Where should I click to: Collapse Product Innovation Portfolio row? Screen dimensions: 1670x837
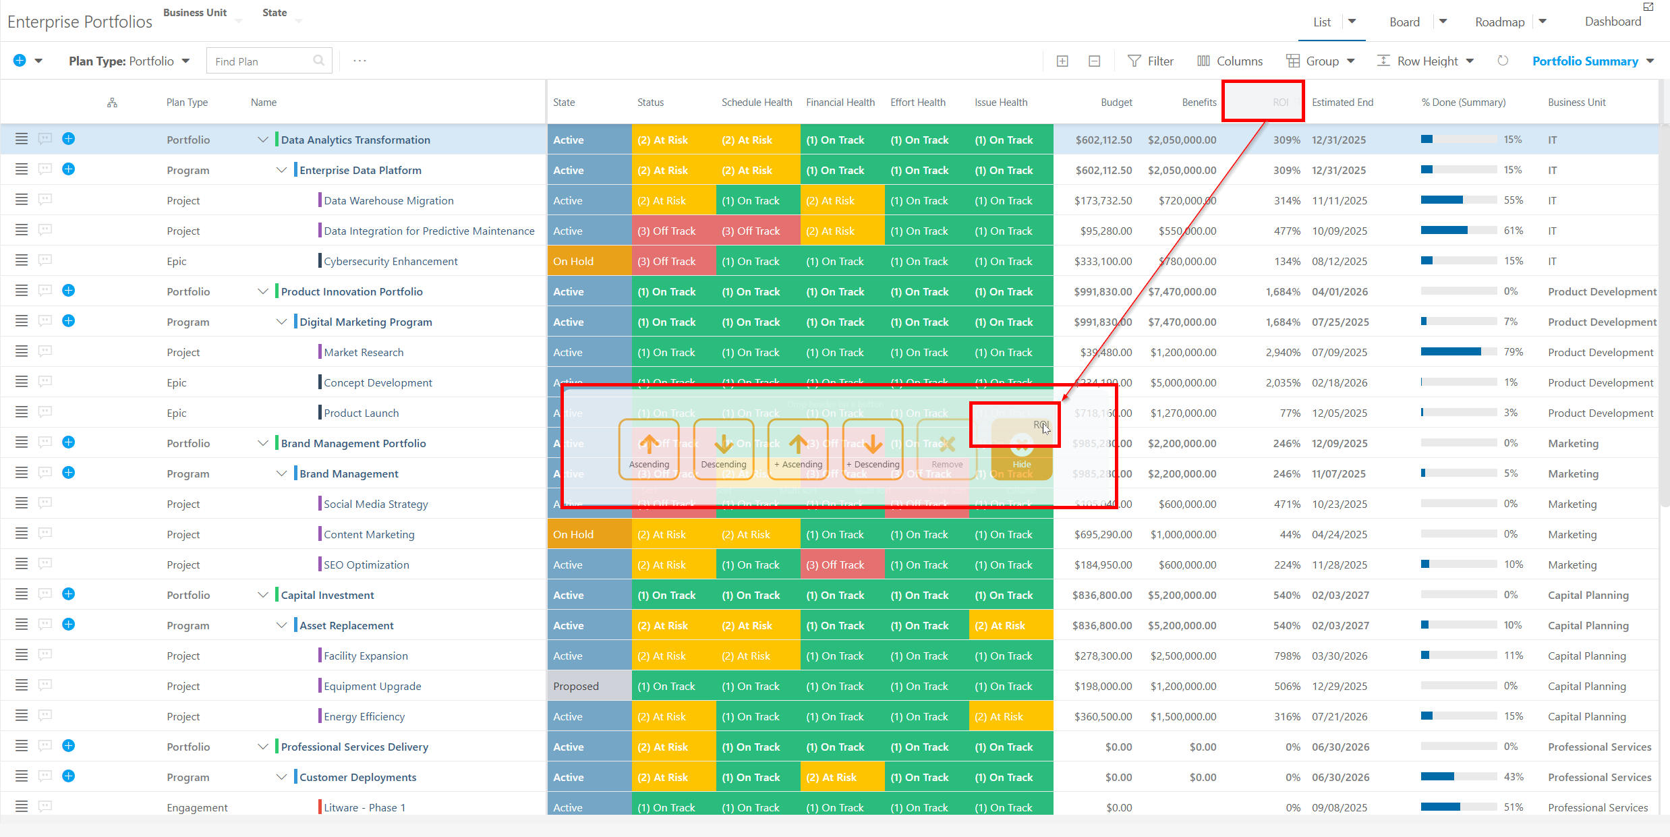(263, 291)
